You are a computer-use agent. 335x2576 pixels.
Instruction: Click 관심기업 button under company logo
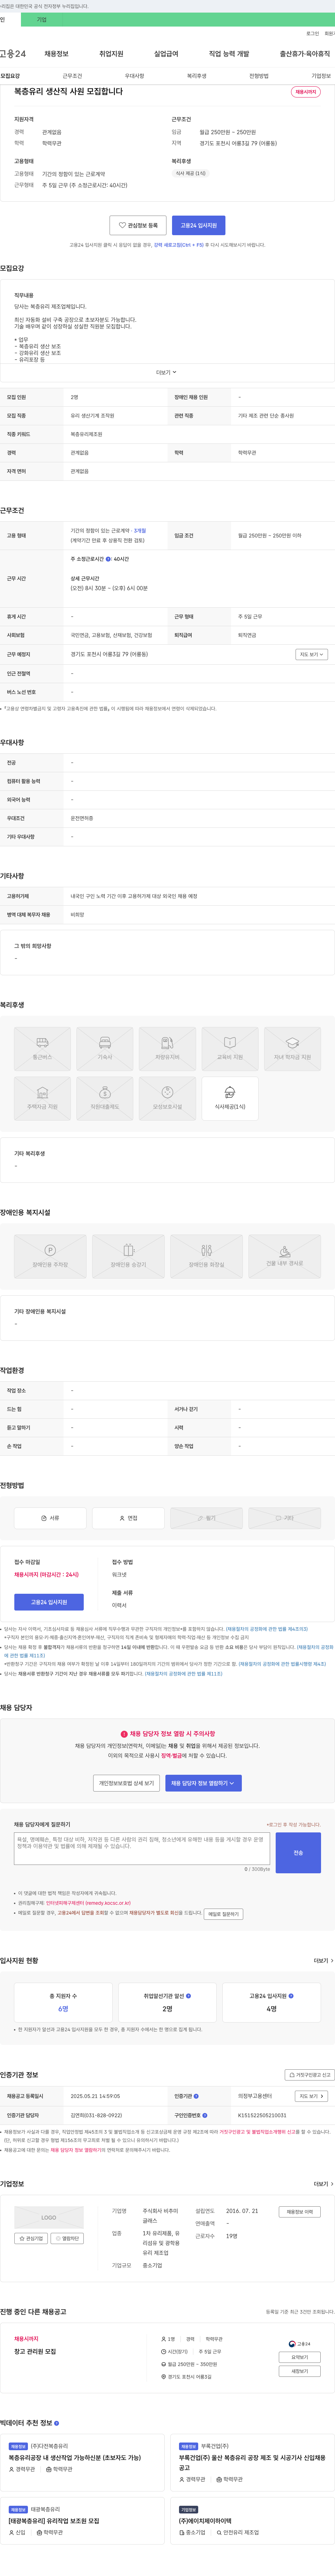click(31, 2238)
